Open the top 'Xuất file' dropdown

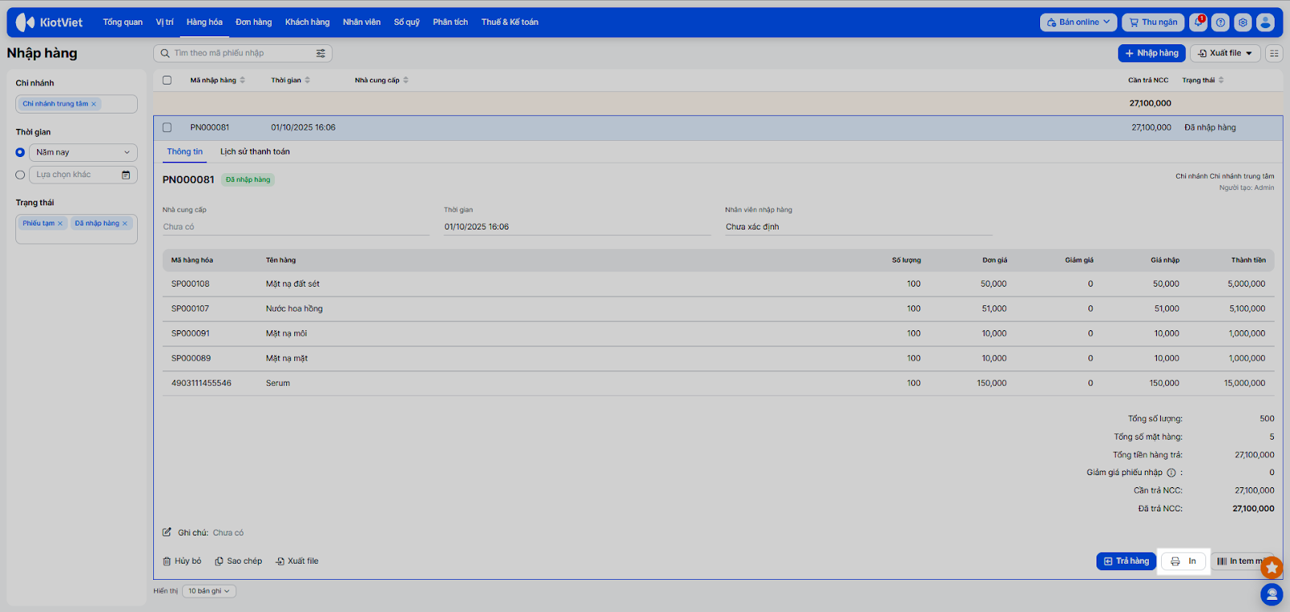(x=1225, y=53)
